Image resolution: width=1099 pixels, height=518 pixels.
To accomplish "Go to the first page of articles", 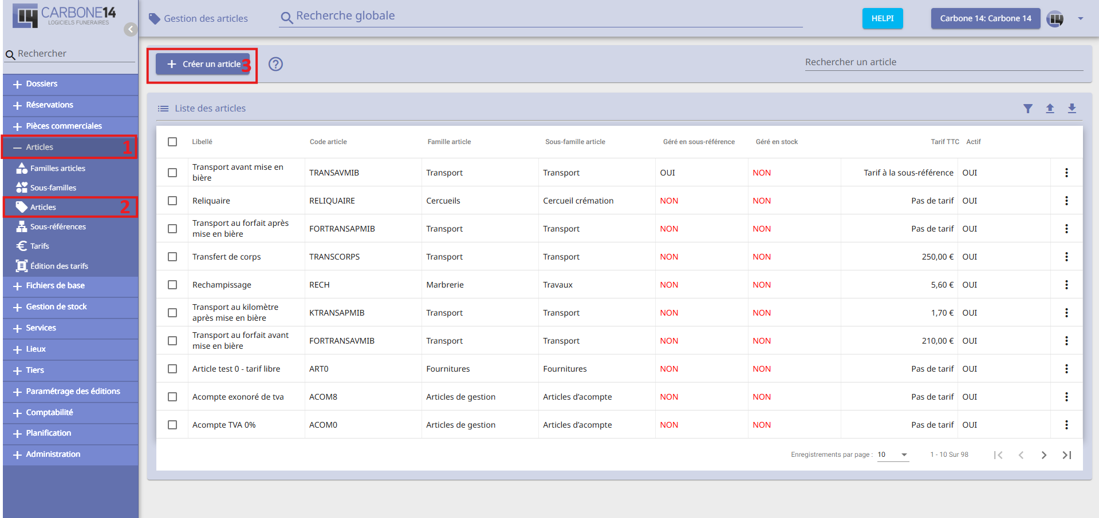I will [x=998, y=455].
